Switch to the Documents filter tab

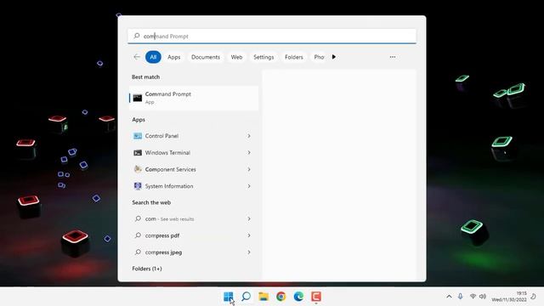[206, 57]
